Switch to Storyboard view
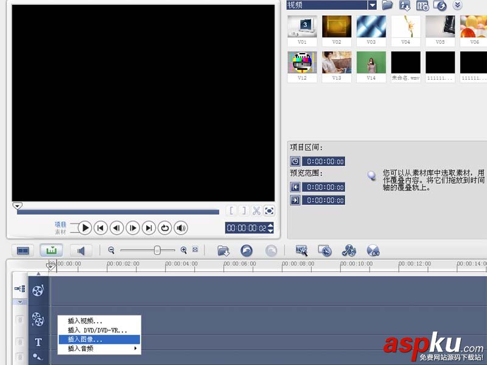 23,251
